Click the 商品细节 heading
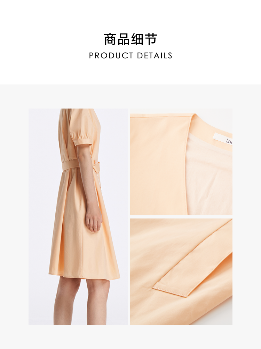This screenshot has width=261, height=349. click(130, 39)
